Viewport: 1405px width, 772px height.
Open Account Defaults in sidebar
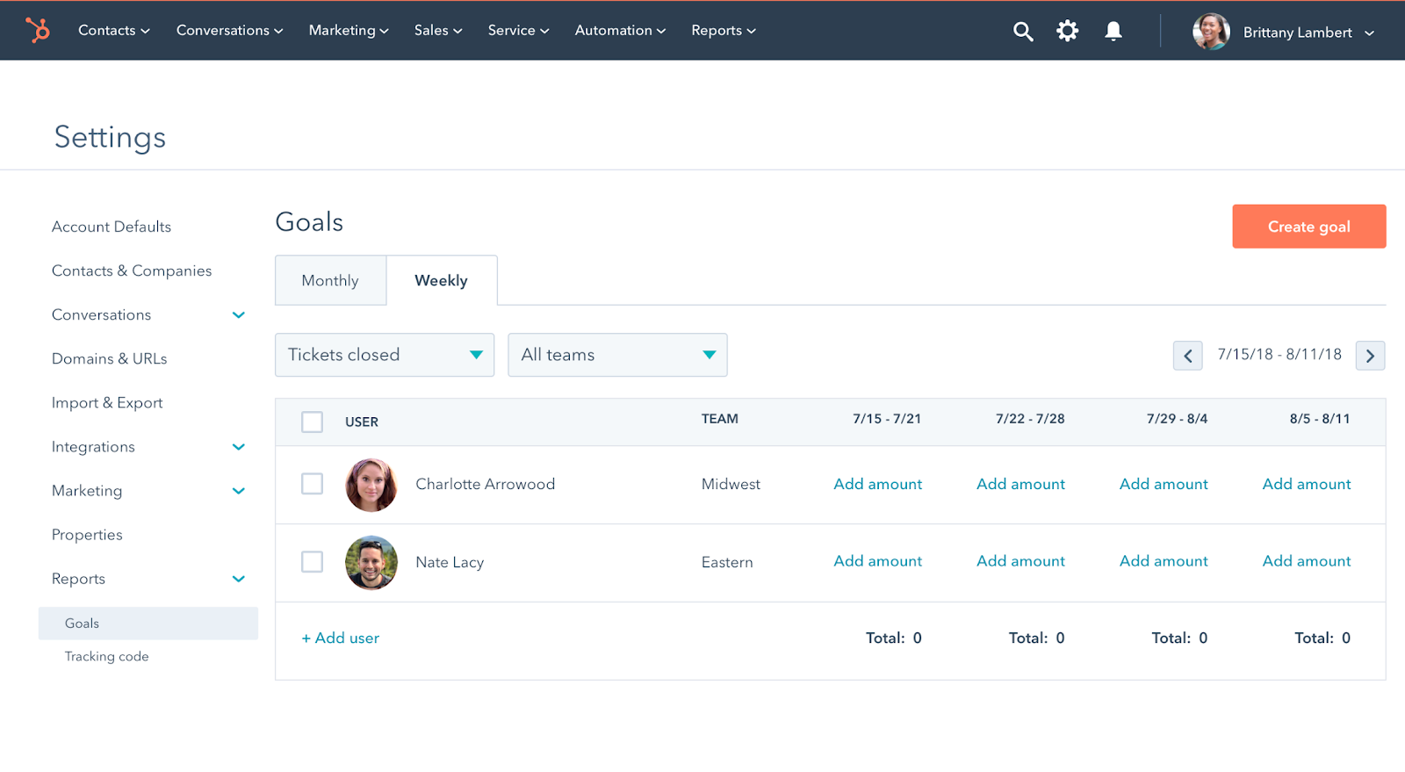coord(112,227)
